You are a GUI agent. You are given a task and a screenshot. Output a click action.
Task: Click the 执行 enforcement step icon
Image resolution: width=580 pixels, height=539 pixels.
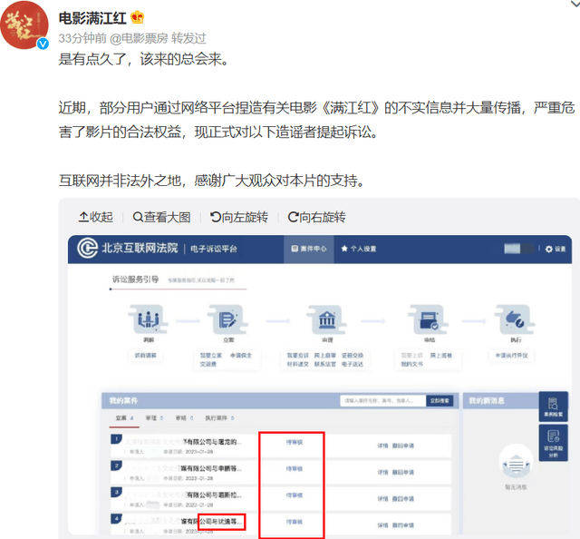516,319
